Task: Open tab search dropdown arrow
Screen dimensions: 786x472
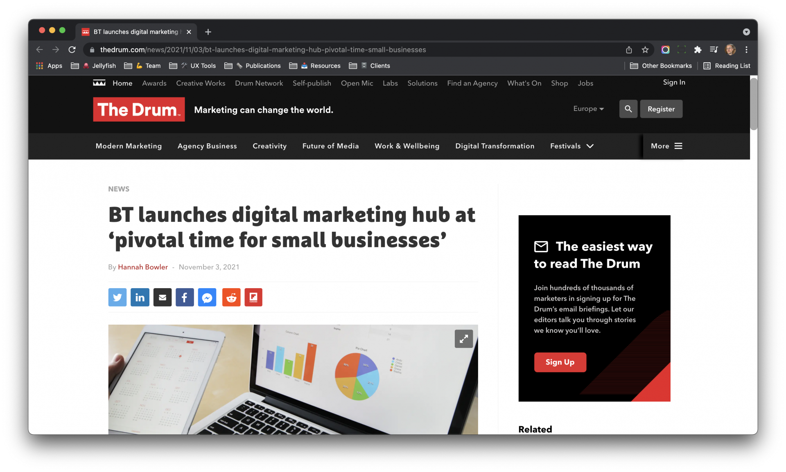Action: coord(746,32)
